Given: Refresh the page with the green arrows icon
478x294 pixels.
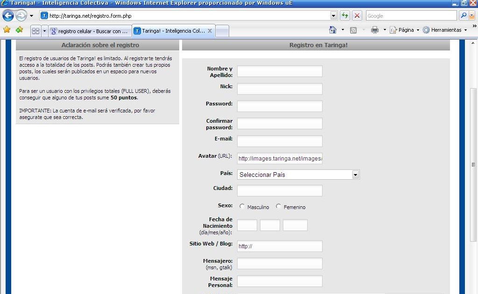Looking at the screenshot, I should tap(345, 15).
